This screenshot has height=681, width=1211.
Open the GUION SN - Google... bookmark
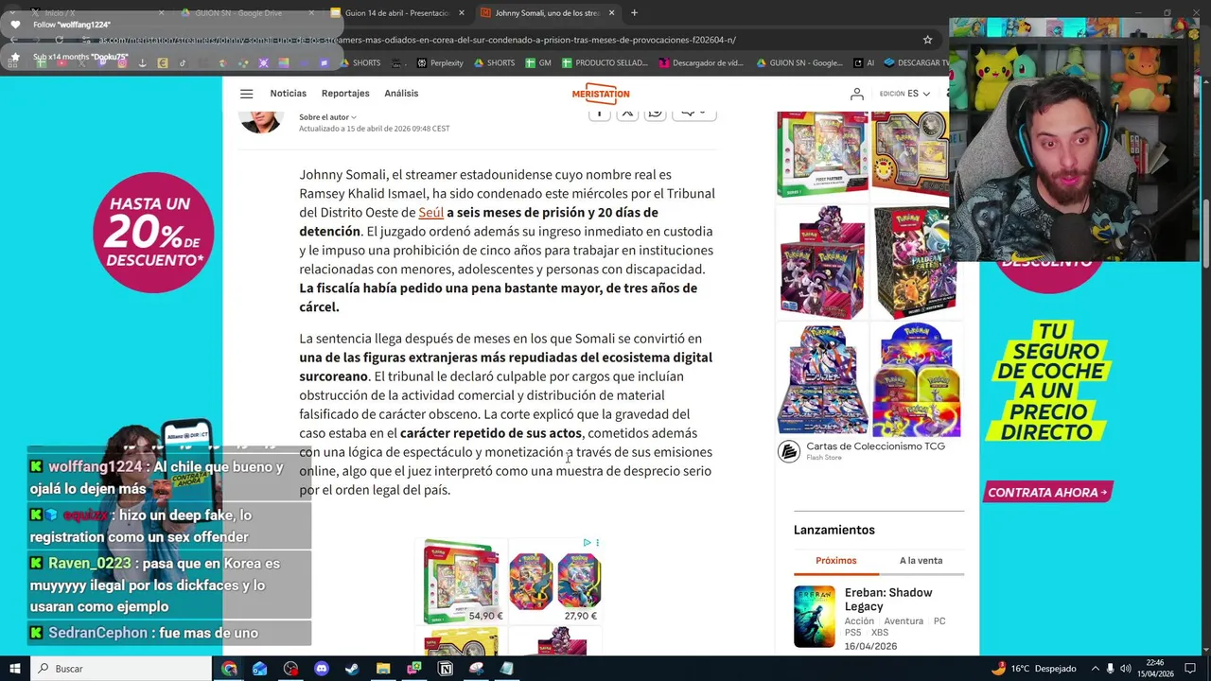pos(799,62)
